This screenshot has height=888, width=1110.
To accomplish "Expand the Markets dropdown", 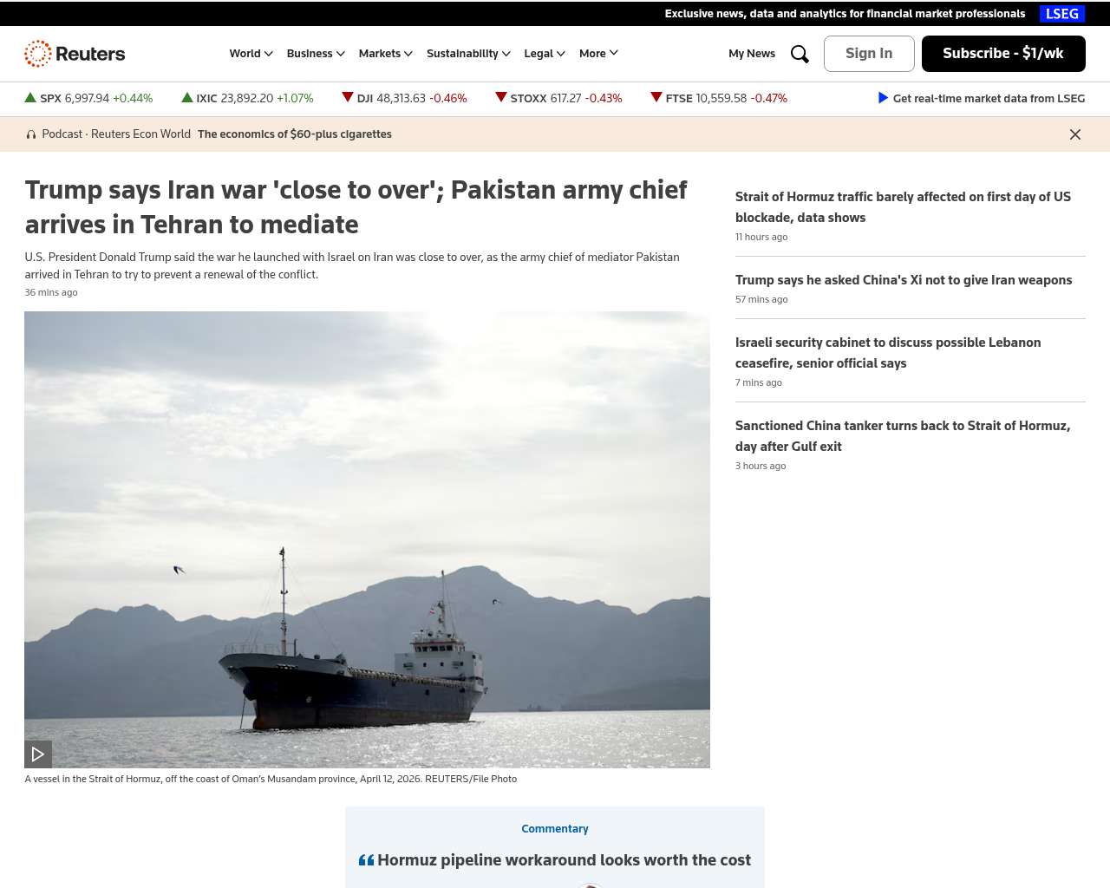I will pos(386,54).
